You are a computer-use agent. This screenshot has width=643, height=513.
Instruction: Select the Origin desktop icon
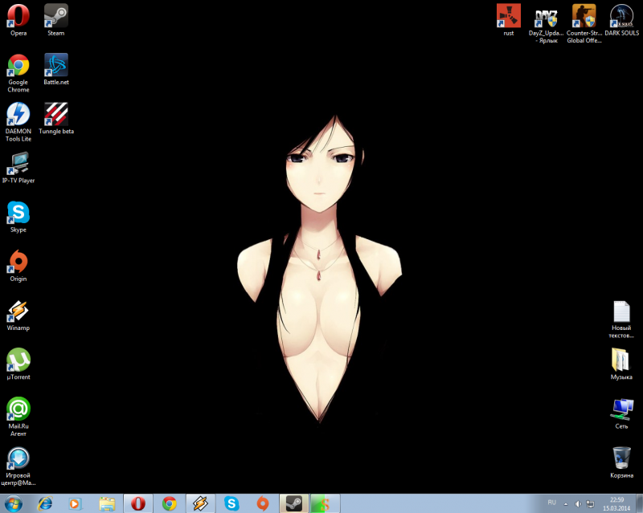click(18, 266)
